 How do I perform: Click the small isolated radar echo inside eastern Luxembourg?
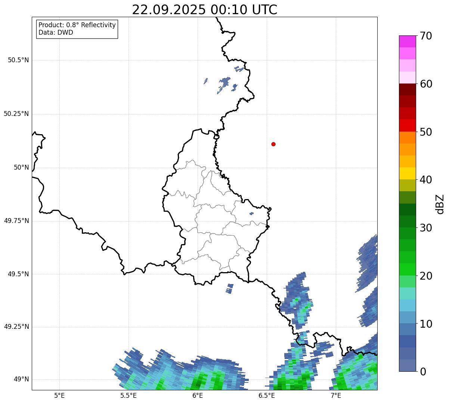click(x=251, y=214)
